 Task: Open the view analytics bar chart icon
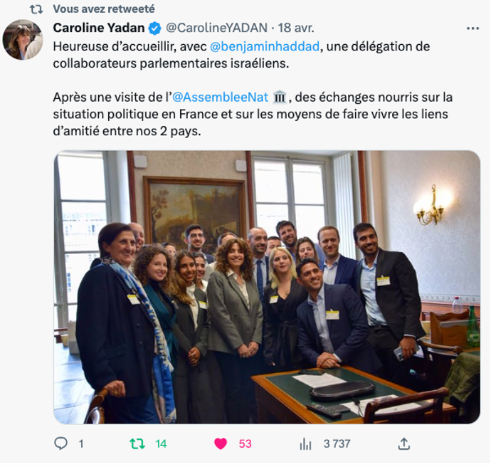pyautogui.click(x=305, y=444)
